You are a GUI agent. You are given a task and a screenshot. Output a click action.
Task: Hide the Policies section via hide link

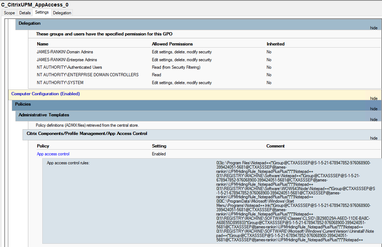coord(373,109)
